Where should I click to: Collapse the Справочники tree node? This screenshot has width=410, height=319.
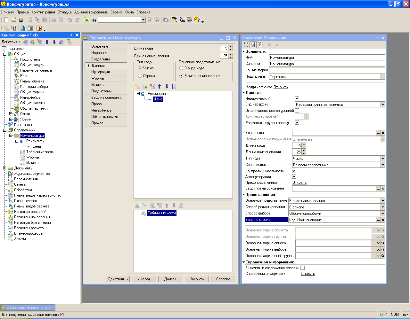(x=5, y=130)
